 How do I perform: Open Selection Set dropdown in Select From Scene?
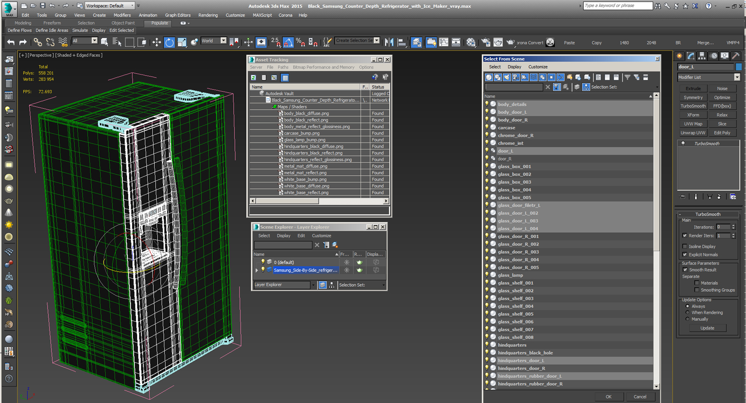pos(657,87)
